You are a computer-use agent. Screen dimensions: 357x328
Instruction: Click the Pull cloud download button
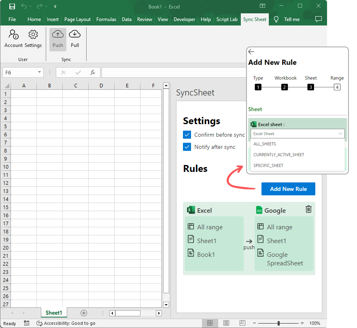tap(74, 39)
